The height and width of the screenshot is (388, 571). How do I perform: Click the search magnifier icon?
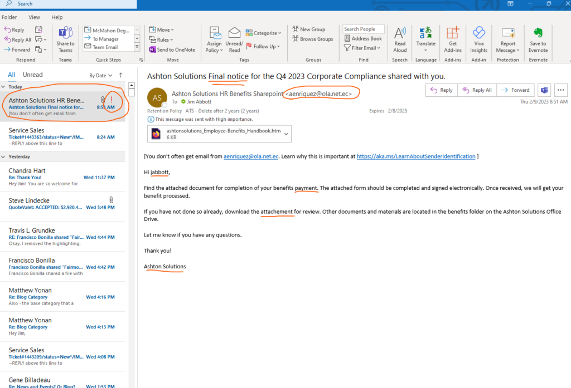click(9, 3)
